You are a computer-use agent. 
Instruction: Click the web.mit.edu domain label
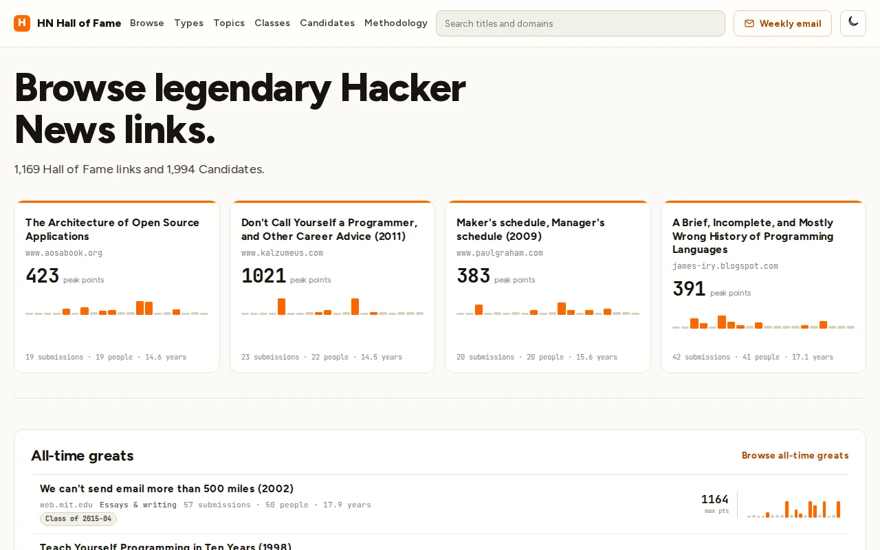(66, 505)
